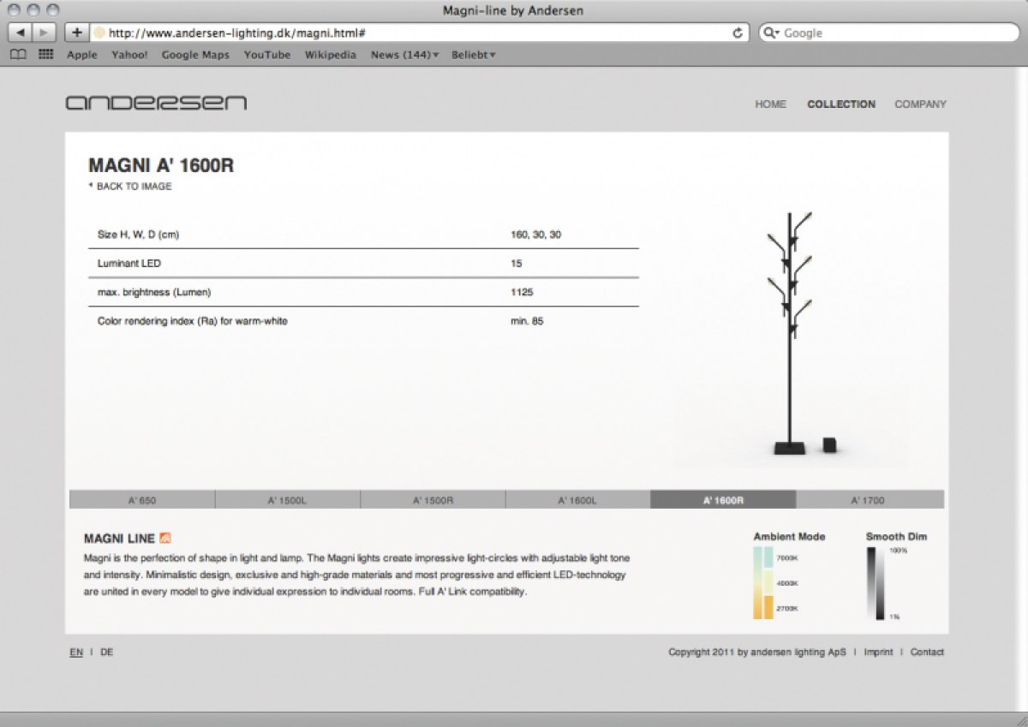The width and height of the screenshot is (1028, 727).
Task: Add bookmark with the plus button
Action: coord(76,33)
